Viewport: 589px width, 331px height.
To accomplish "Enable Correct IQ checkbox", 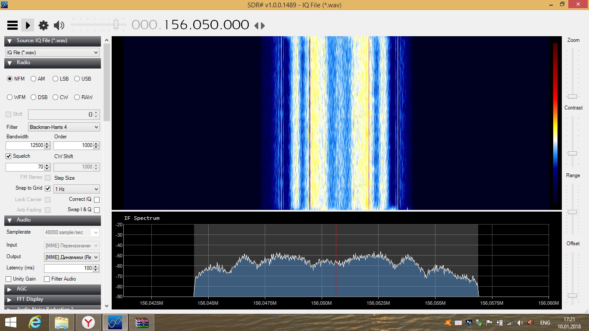I will point(97,200).
